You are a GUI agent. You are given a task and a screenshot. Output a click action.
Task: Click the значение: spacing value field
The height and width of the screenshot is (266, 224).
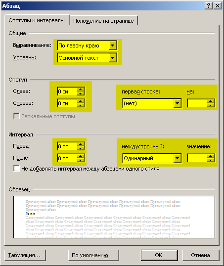point(197,158)
